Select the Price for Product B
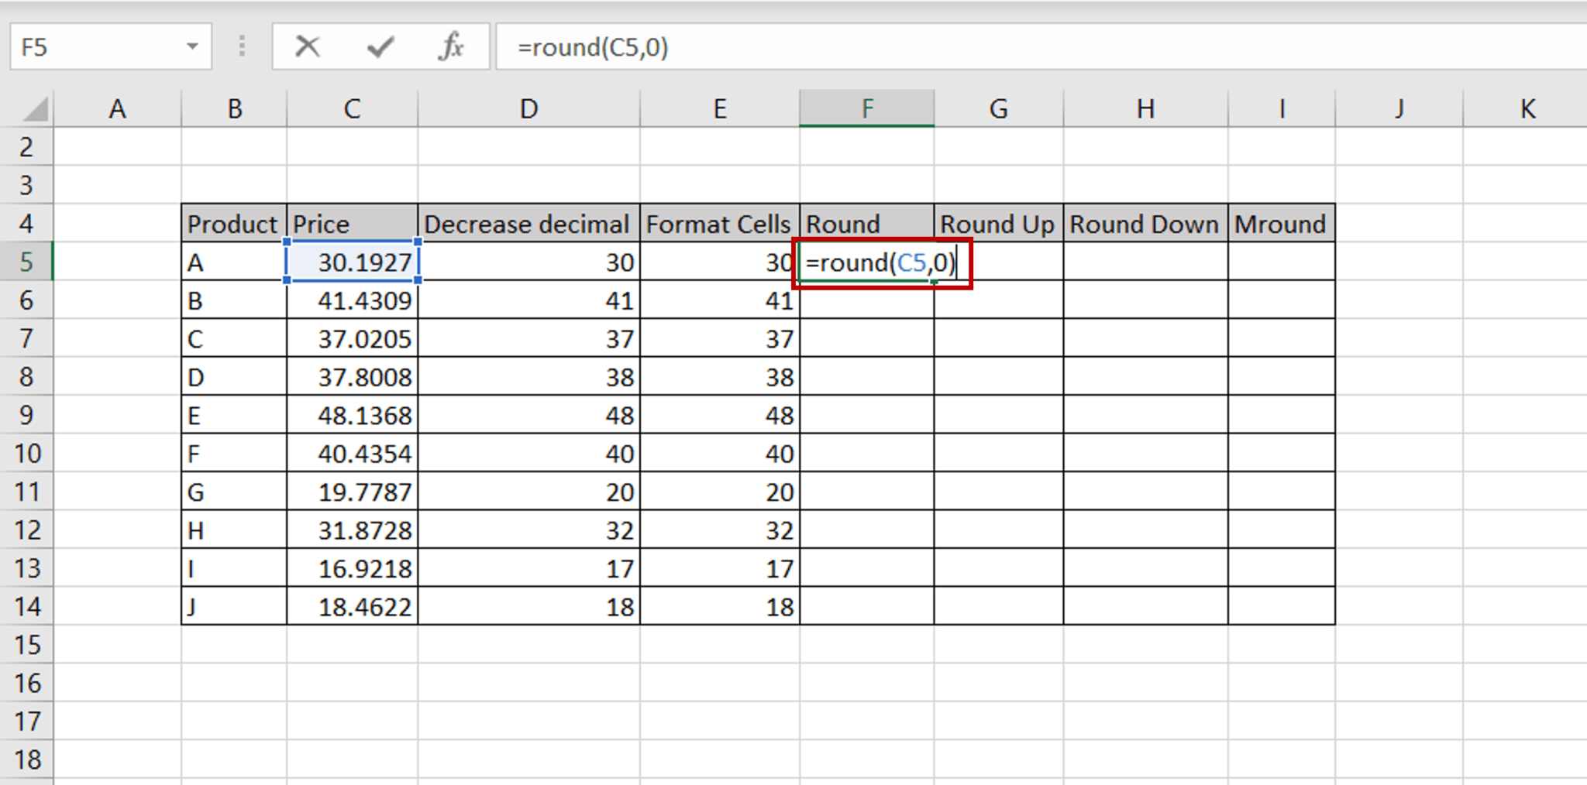The width and height of the screenshot is (1587, 785). pos(352,300)
